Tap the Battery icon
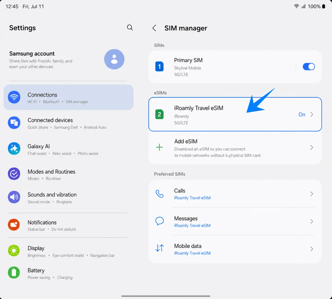 [x=14, y=273]
